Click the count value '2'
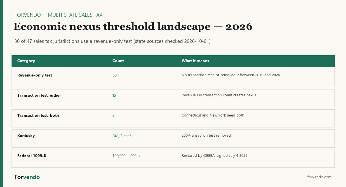346x187 pixels. pos(114,115)
